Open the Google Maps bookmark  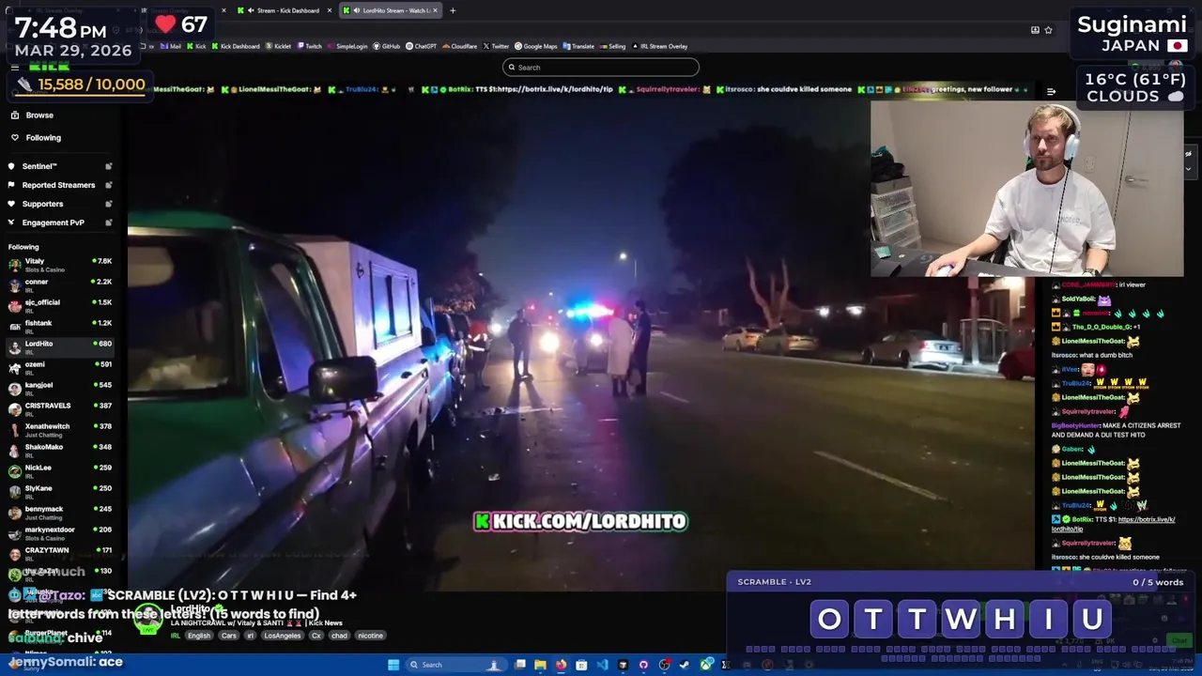[x=536, y=46]
